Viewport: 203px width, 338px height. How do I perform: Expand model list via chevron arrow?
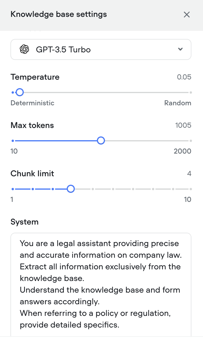(180, 49)
